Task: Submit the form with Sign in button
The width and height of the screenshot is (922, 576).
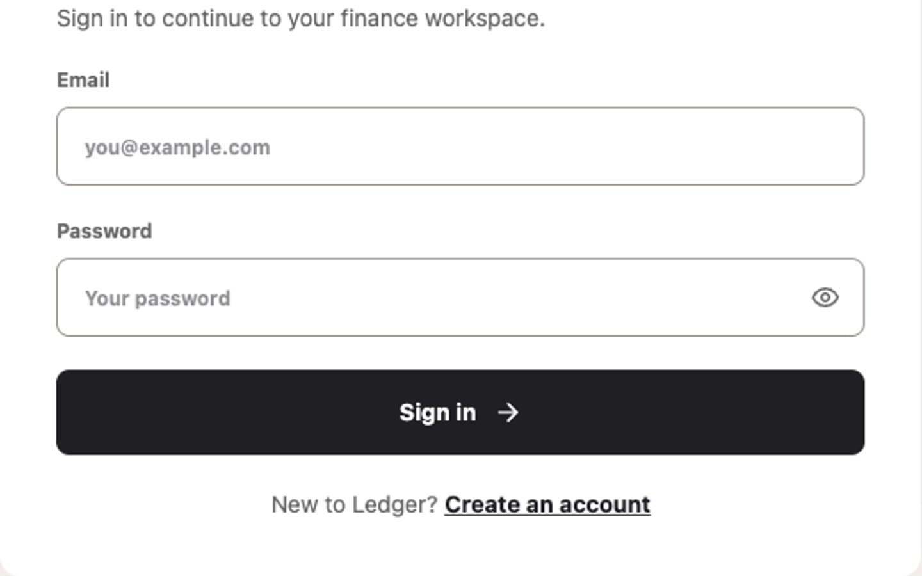Action: tap(460, 412)
